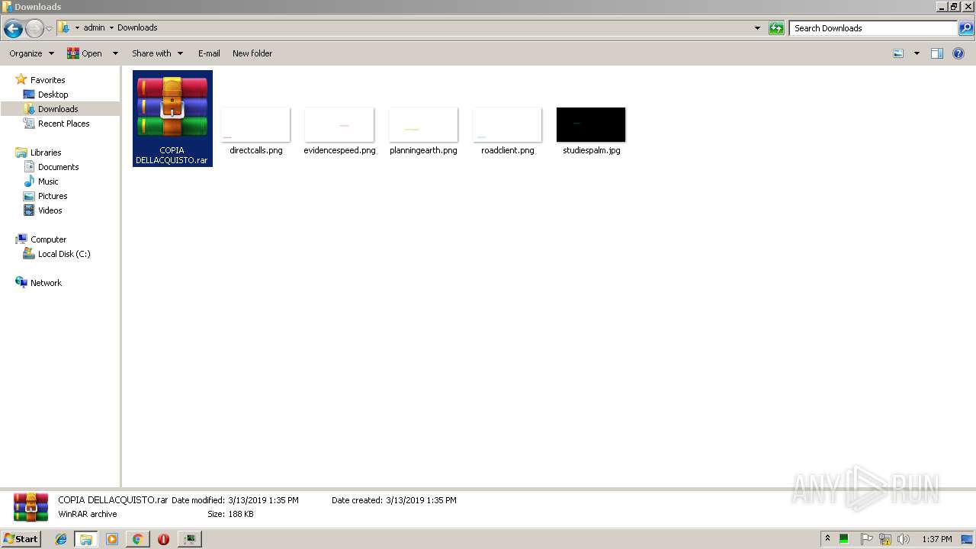Viewport: 976px width, 549px height.
Task: Expand the admin breadcrumb dropdown arrow
Action: 111,28
